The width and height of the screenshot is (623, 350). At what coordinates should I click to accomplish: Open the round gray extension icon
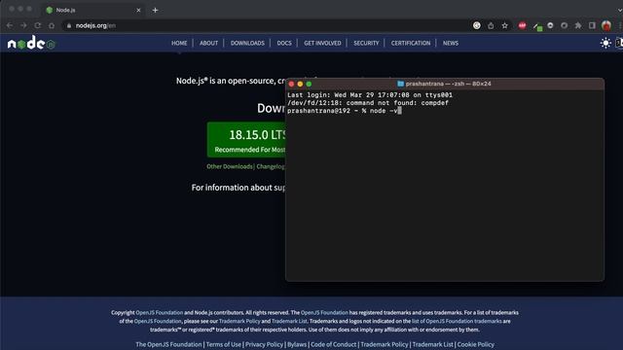[x=550, y=25]
